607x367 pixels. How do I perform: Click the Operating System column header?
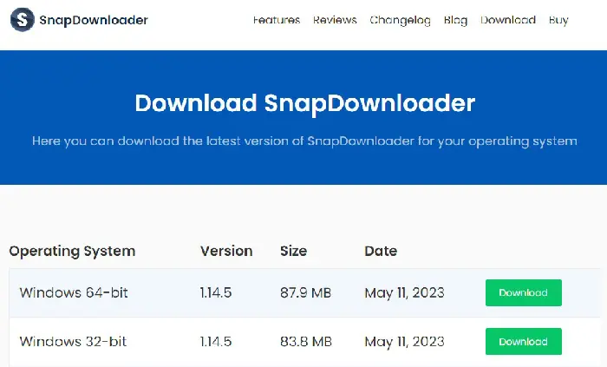pyautogui.click(x=72, y=252)
